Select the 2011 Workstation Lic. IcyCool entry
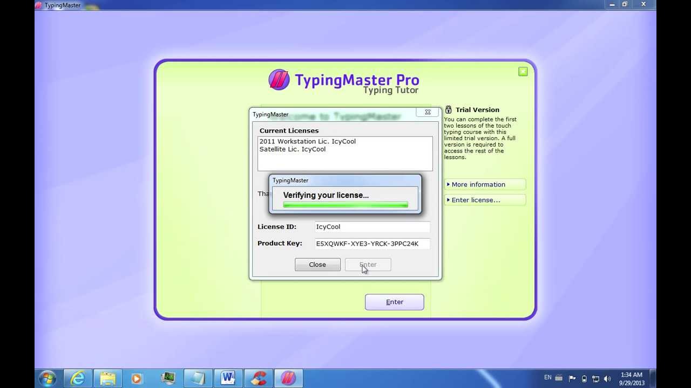 tap(307, 141)
